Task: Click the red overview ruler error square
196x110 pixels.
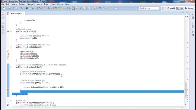Action: click(187, 17)
